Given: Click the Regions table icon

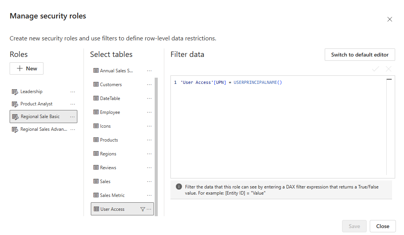Looking at the screenshot, I should click(96, 153).
